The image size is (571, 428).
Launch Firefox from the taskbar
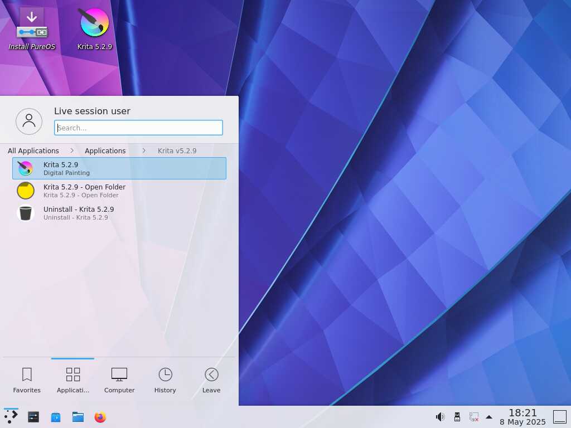pyautogui.click(x=100, y=417)
